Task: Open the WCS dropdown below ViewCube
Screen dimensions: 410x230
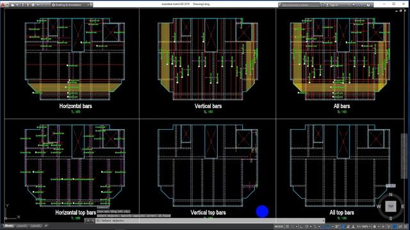Action: (x=391, y=186)
